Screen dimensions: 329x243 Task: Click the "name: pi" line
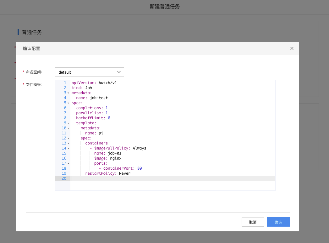click(94, 133)
